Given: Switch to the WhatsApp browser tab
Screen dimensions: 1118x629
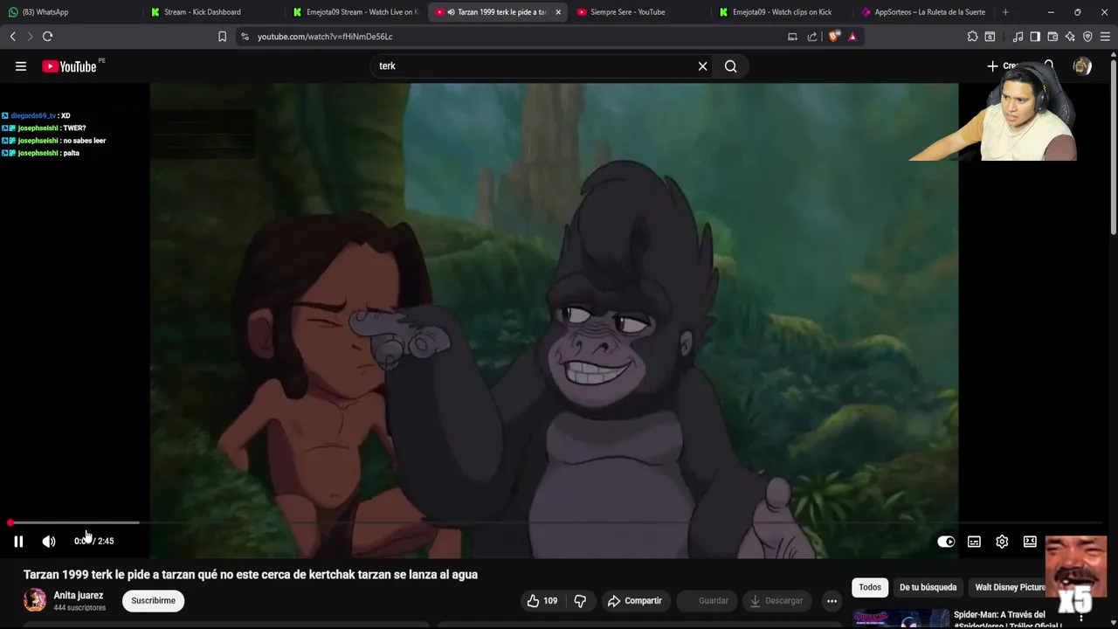Looking at the screenshot, I should point(70,12).
